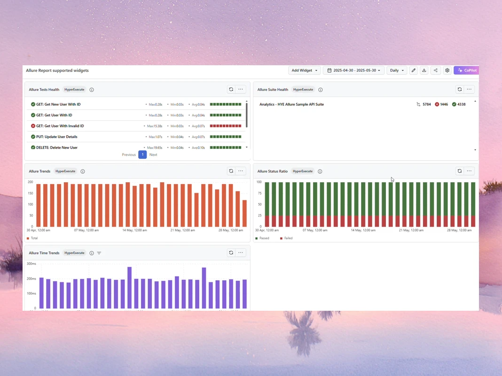Click the download icon in the dashboard toolbar
502x376 pixels.
[x=424, y=70]
